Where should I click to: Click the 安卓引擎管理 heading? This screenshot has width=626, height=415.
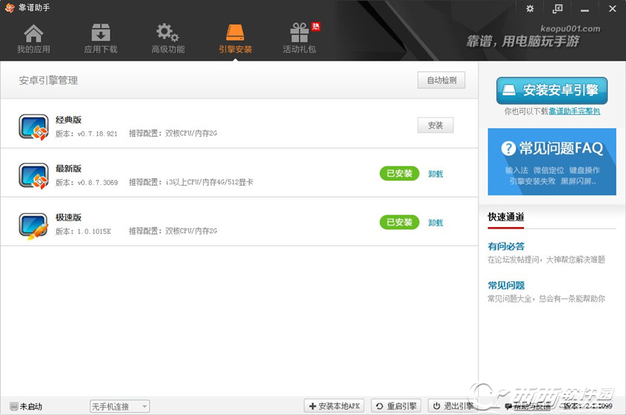pyautogui.click(x=48, y=81)
